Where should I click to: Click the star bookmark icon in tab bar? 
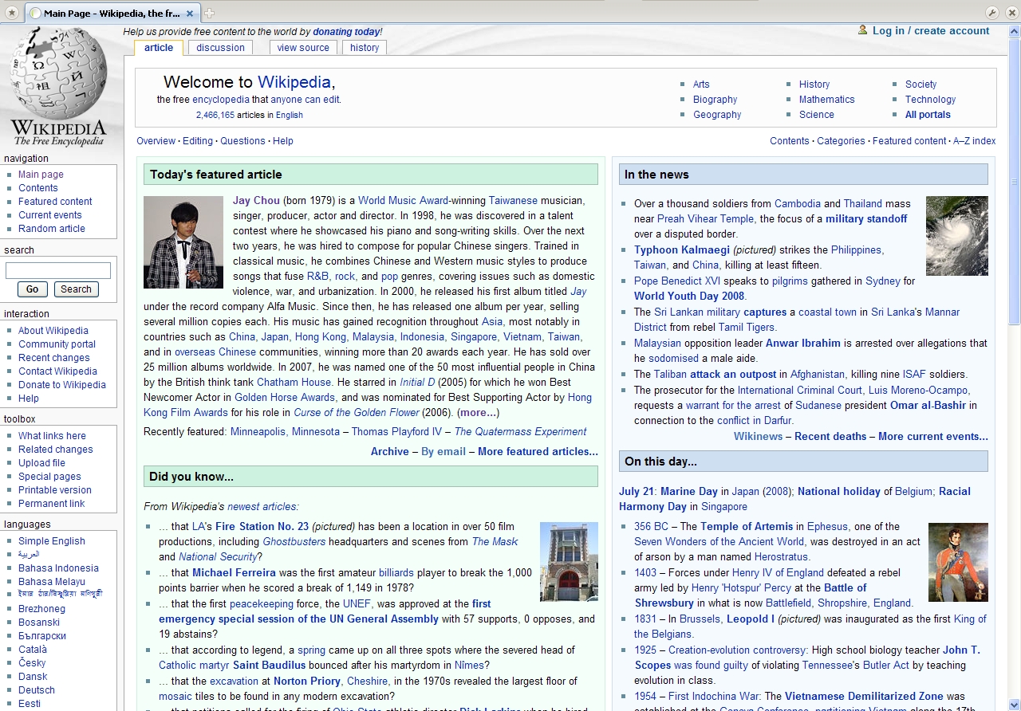11,13
